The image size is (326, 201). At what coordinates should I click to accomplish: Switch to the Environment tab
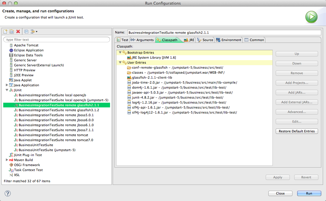pos(229,40)
